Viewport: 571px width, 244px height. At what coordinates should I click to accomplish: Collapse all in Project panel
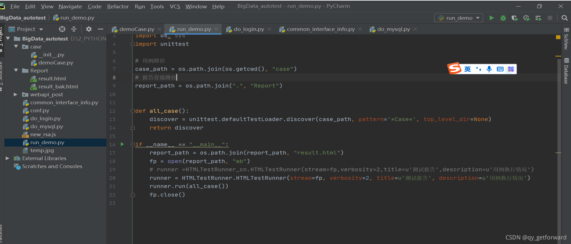click(74, 29)
